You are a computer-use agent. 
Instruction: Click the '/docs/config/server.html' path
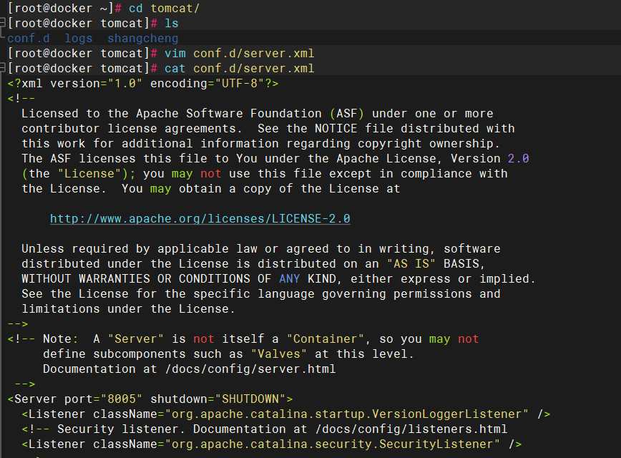coord(250,369)
